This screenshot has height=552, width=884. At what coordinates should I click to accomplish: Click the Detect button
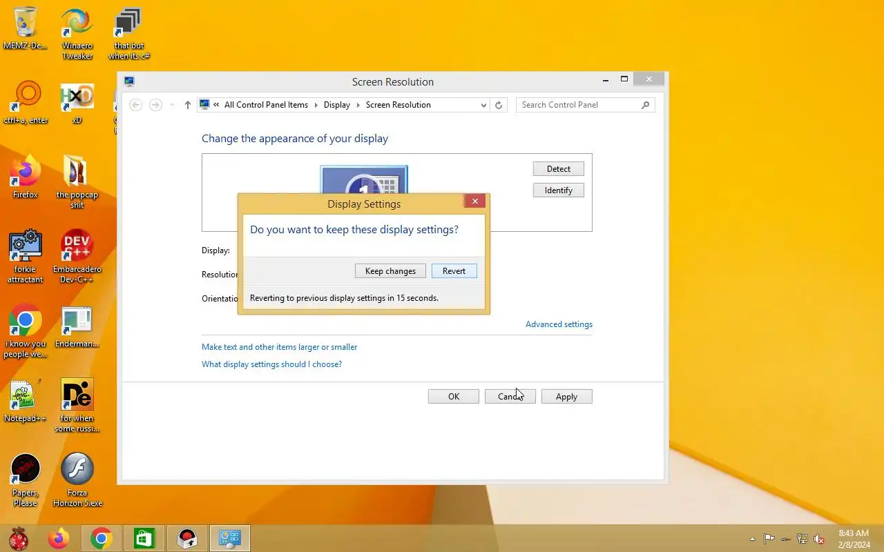click(559, 169)
